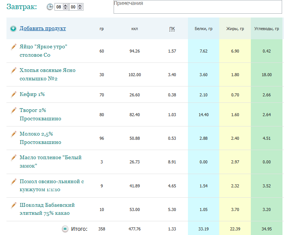Image resolution: width=284 pixels, height=235 pixels.
Task: Increase the hours value 08 with up arrow
Action: (66, 5)
